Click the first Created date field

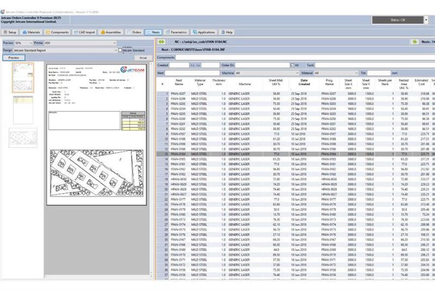pyautogui.click(x=179, y=65)
